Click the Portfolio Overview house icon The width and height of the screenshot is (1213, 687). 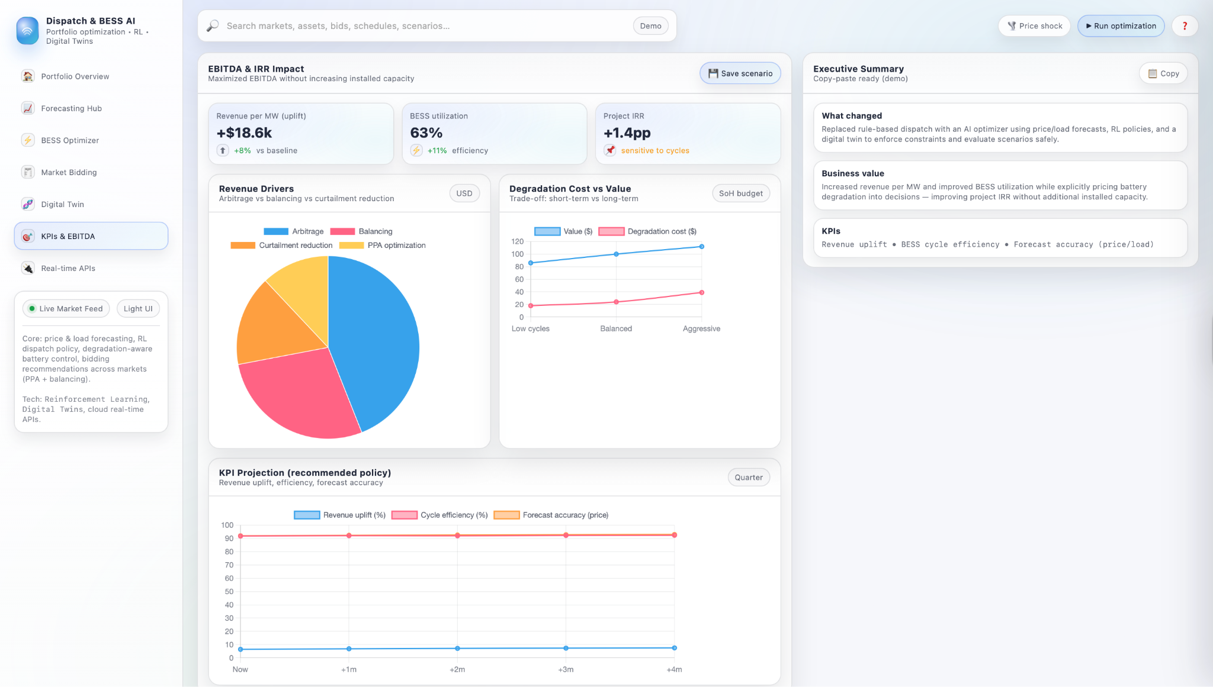pyautogui.click(x=28, y=76)
